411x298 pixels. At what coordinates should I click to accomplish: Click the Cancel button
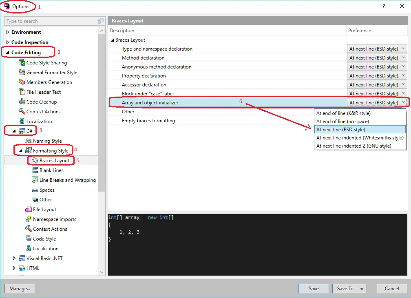pos(392,288)
